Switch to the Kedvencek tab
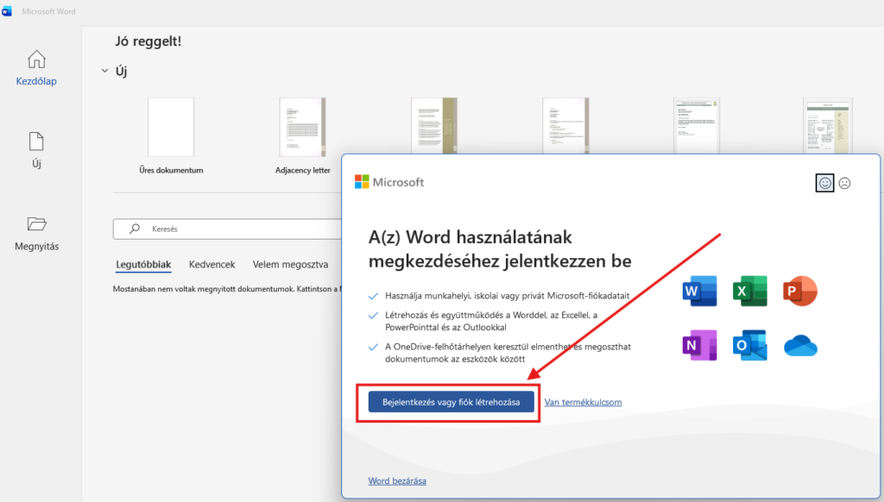Image resolution: width=884 pixels, height=502 pixels. [x=212, y=264]
